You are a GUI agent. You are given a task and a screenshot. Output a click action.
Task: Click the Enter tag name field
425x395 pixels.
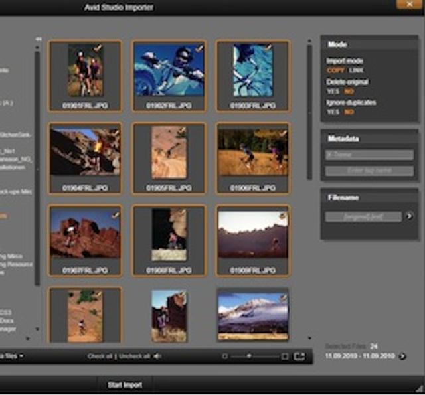(x=369, y=171)
